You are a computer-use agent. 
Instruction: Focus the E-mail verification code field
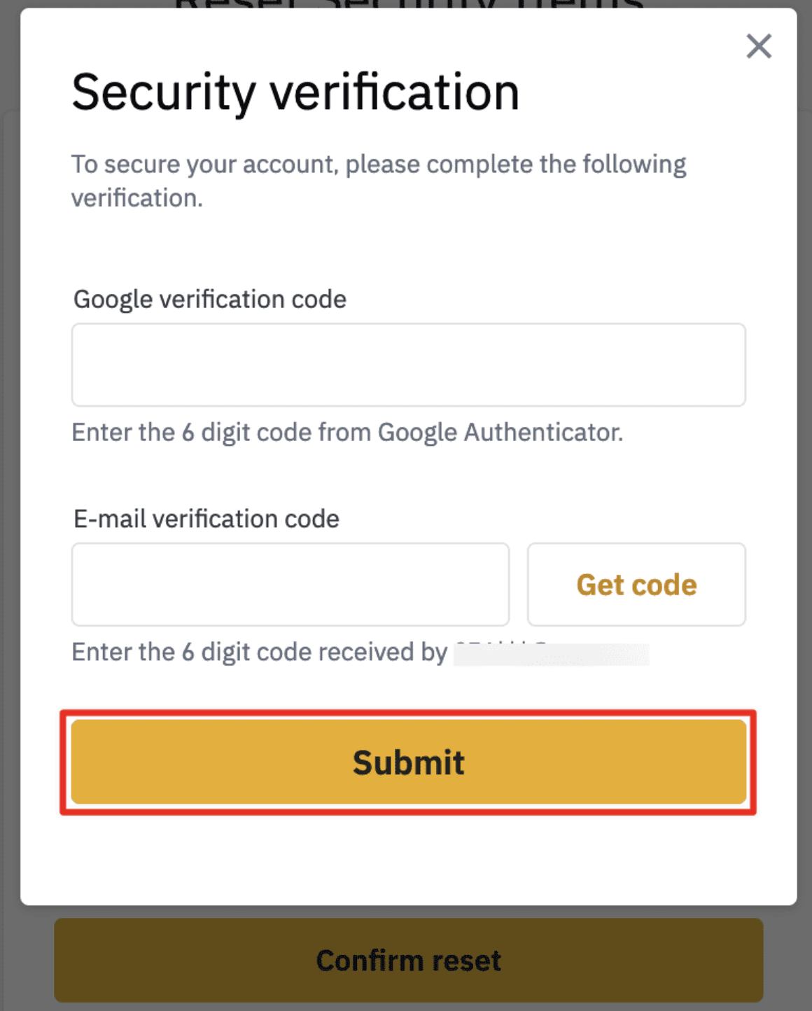[290, 585]
